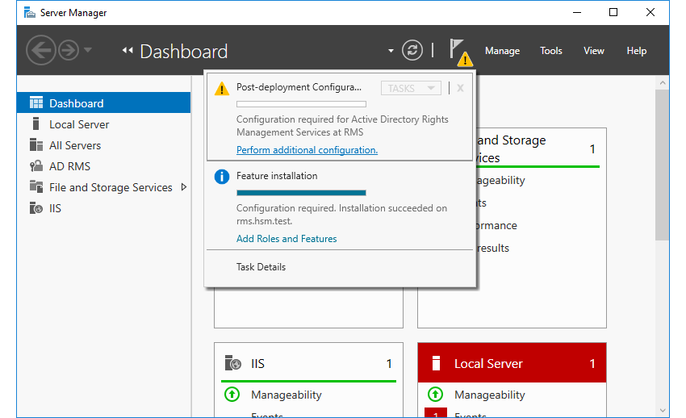Select AD RMS in the sidebar
Viewport: 686px width, 418px height.
coord(103,166)
